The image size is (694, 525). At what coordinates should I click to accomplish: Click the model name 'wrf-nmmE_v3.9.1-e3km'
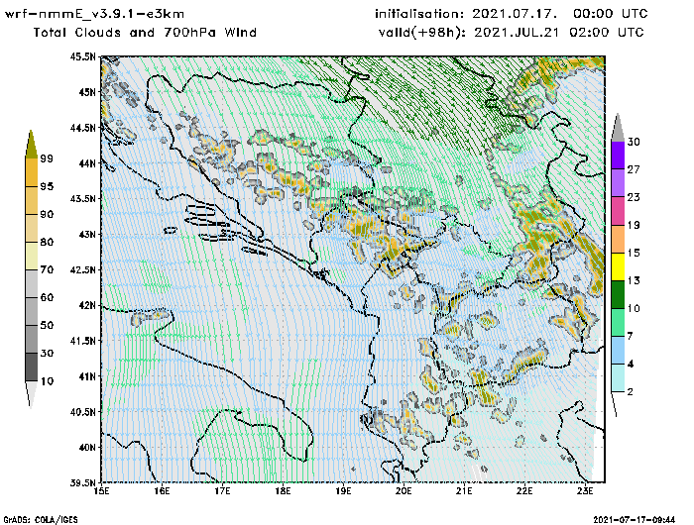click(x=94, y=14)
